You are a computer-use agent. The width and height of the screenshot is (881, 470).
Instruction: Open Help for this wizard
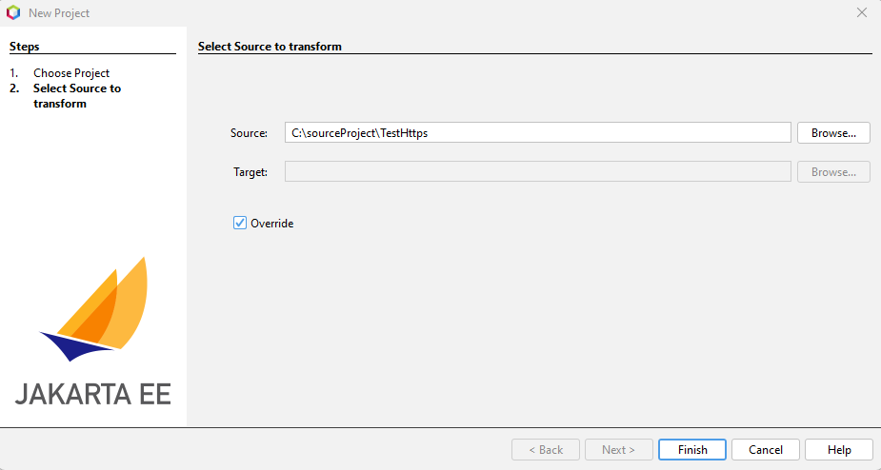point(839,450)
